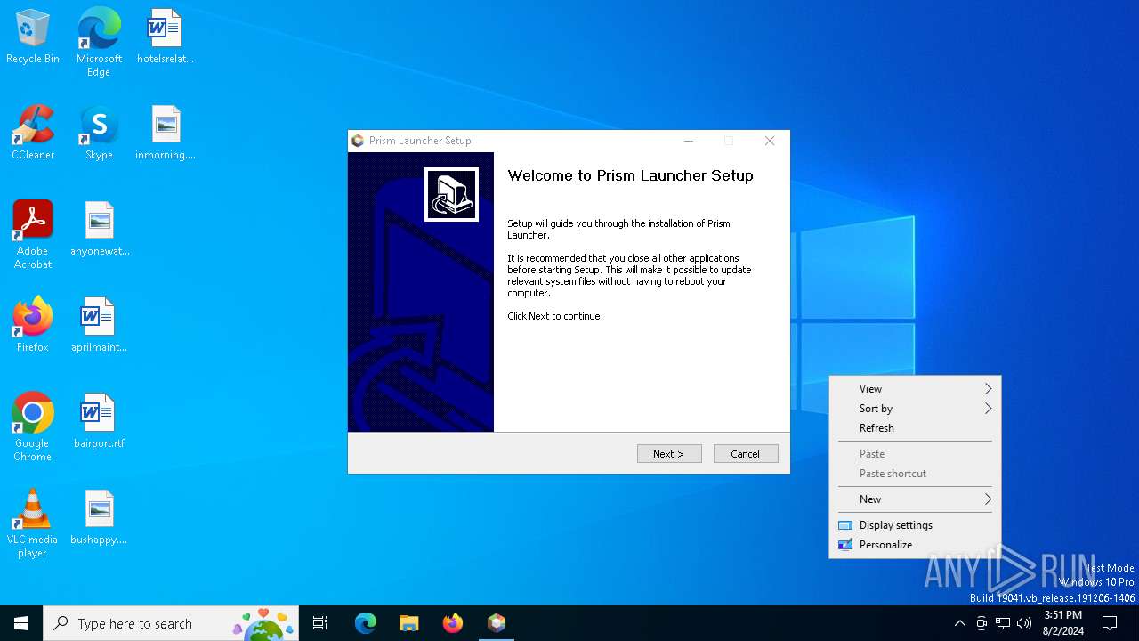Open Task View from the taskbar
1139x641 pixels.
pos(320,623)
